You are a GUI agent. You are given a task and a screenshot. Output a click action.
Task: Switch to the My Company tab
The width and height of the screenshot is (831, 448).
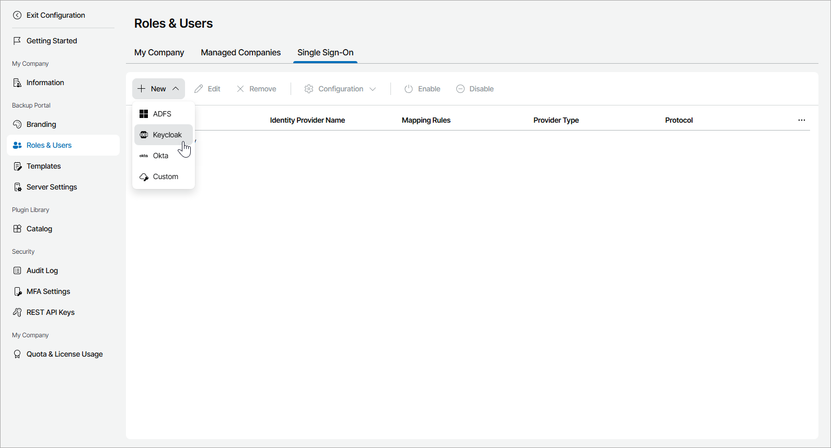pos(159,52)
